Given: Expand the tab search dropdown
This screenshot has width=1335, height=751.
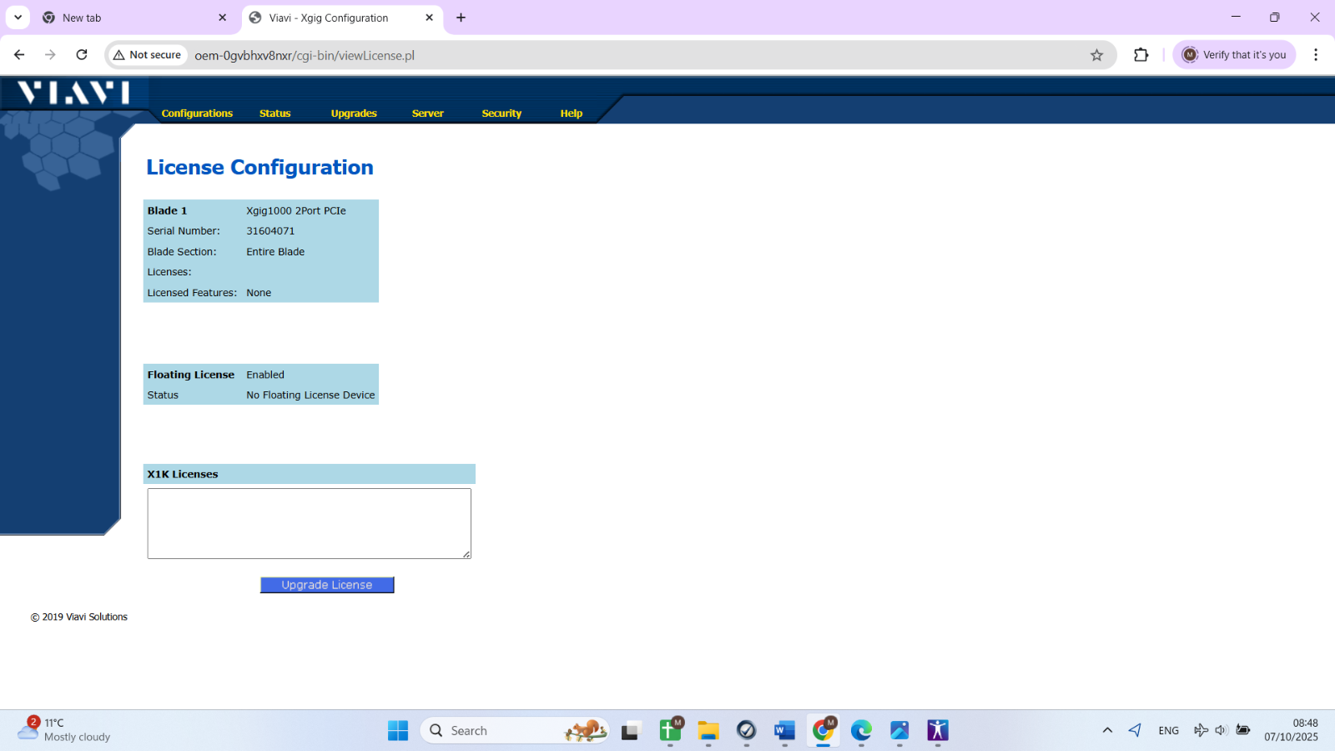Looking at the screenshot, I should pos(18,18).
